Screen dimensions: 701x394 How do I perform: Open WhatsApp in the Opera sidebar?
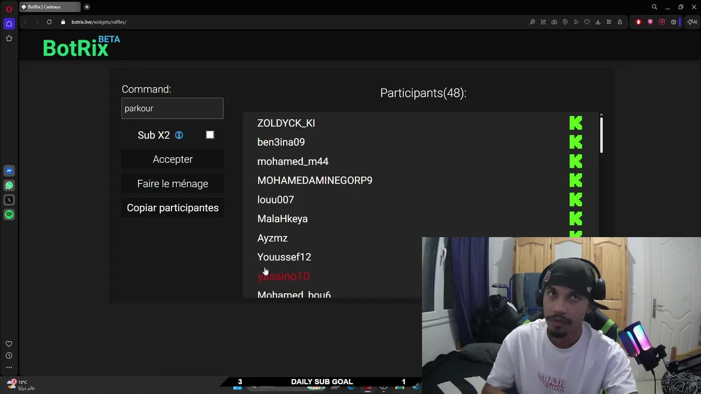tap(9, 186)
